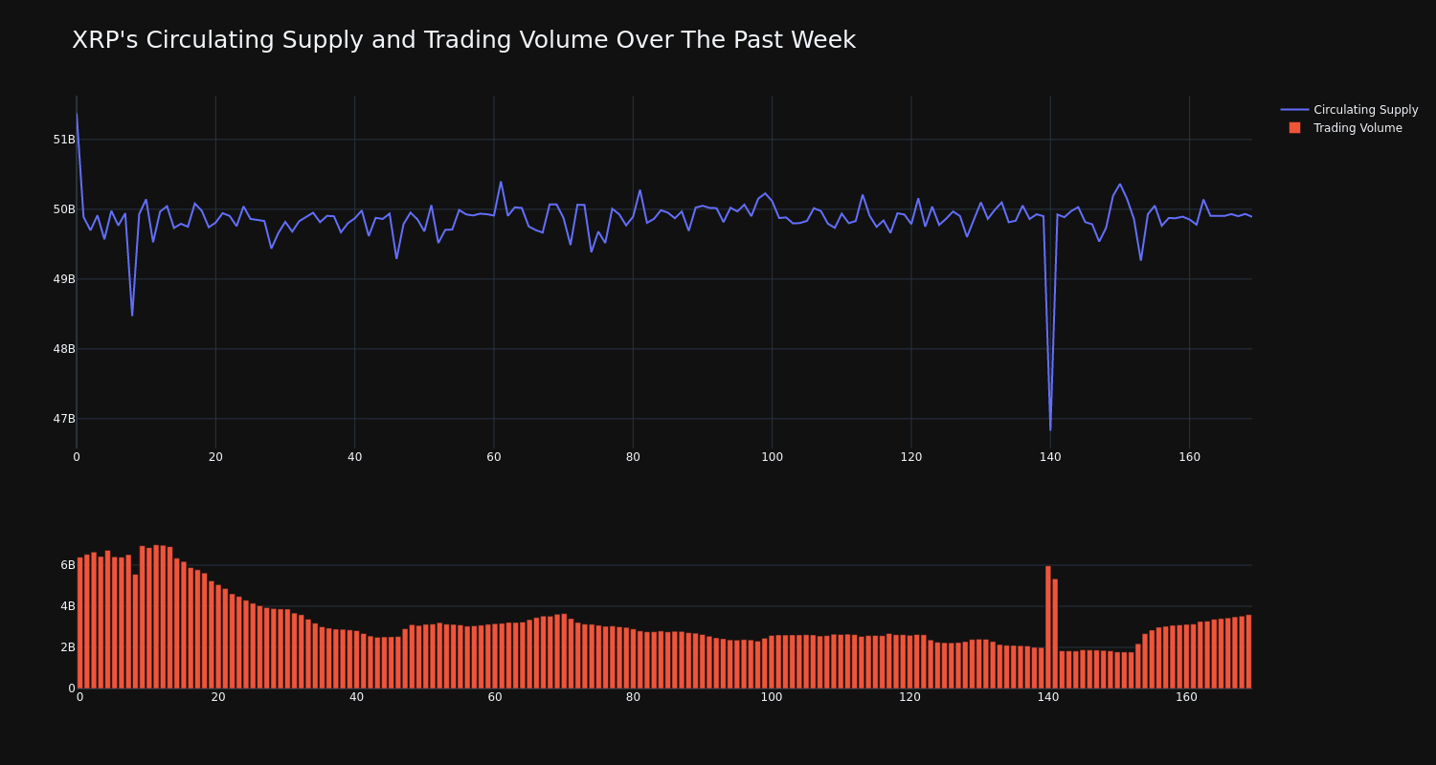Click the x-axis label 60 under volume chart

[x=495, y=697]
